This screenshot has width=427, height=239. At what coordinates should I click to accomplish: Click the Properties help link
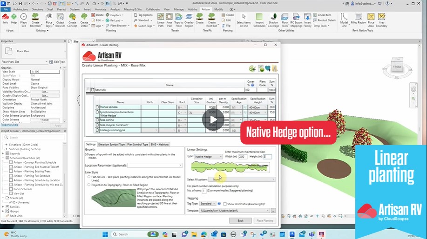9,125
